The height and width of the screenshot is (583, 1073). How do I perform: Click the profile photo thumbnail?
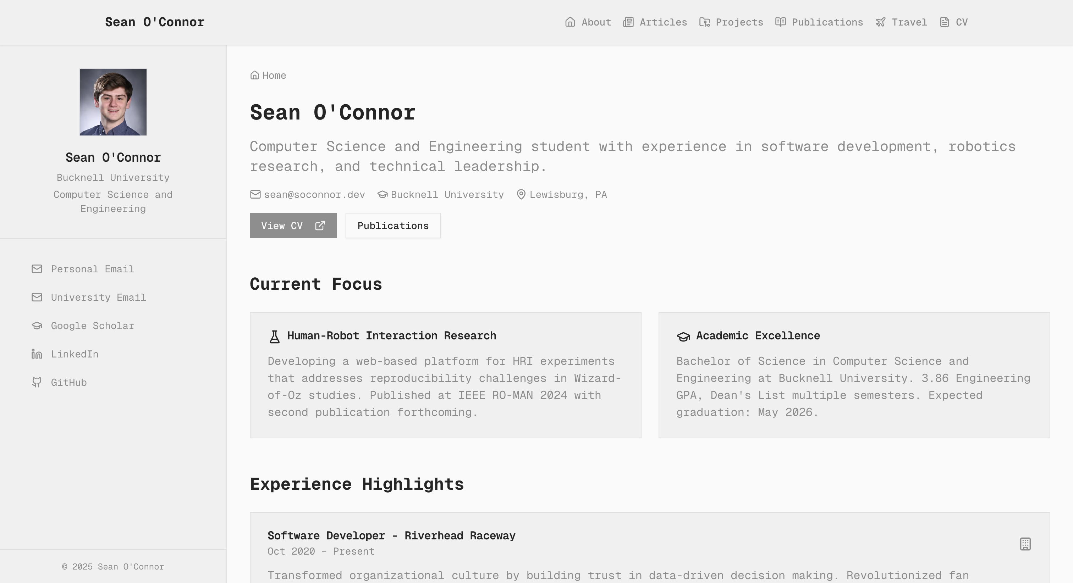click(113, 102)
